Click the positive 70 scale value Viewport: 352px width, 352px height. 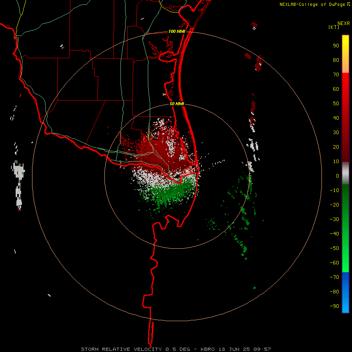336,75
